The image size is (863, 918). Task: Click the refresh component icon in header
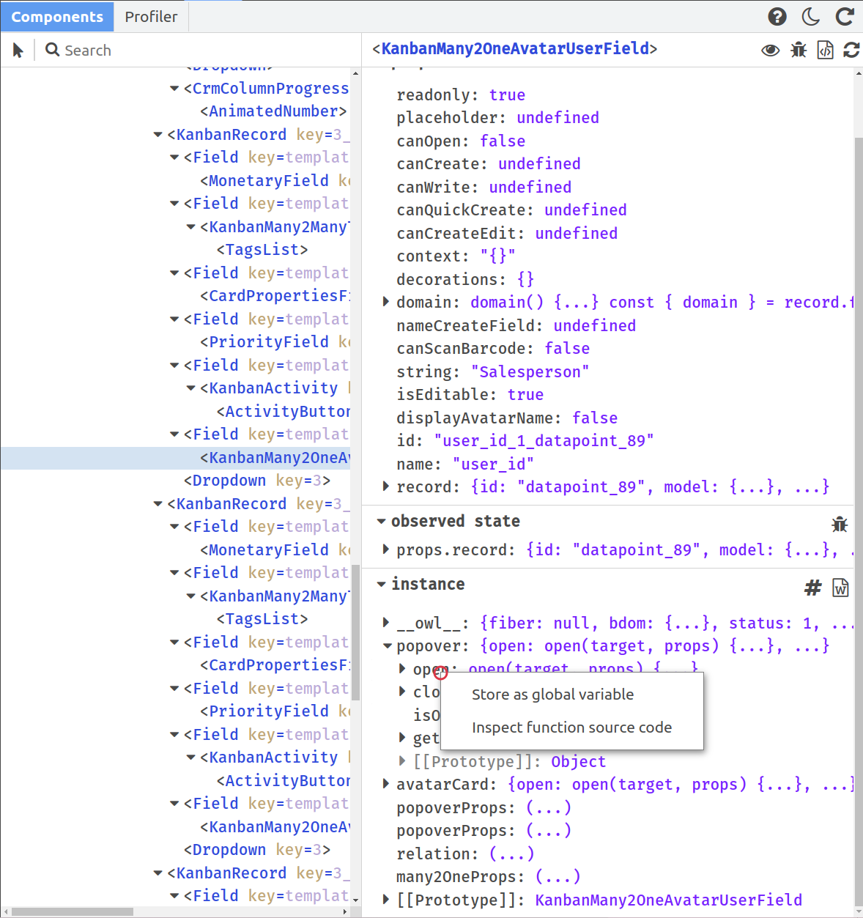point(851,50)
